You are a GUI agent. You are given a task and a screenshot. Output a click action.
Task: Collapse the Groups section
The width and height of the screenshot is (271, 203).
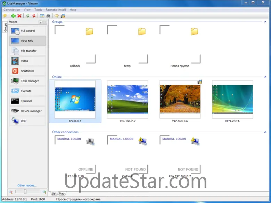coord(265,22)
